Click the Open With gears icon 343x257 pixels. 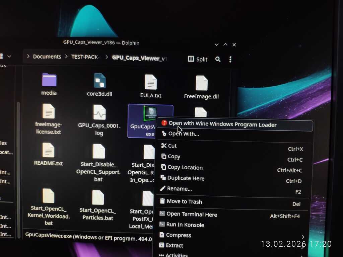tap(164, 133)
